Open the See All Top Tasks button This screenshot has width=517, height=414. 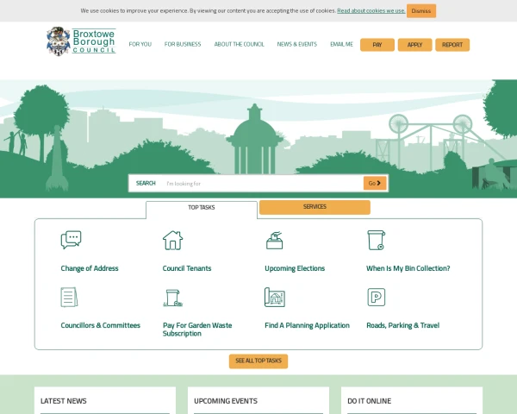[x=258, y=361]
